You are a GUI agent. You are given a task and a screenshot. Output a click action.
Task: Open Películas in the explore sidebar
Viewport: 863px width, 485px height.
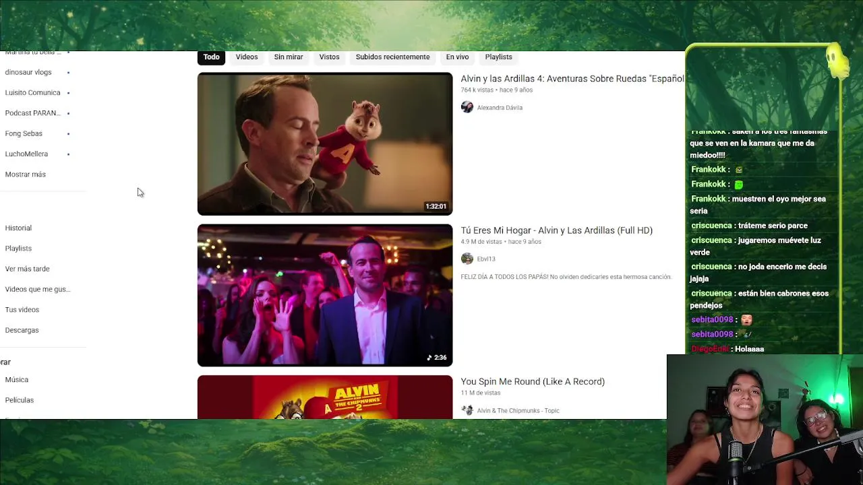pyautogui.click(x=19, y=400)
